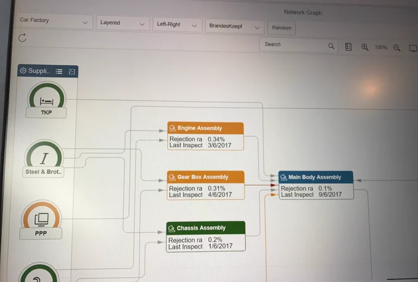The image size is (418, 282).
Task: Click the Network Graph title
Action: tap(303, 12)
